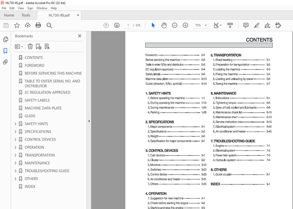Open TABLE TO ENTER SERIAL NO. bookmark

click(52, 84)
